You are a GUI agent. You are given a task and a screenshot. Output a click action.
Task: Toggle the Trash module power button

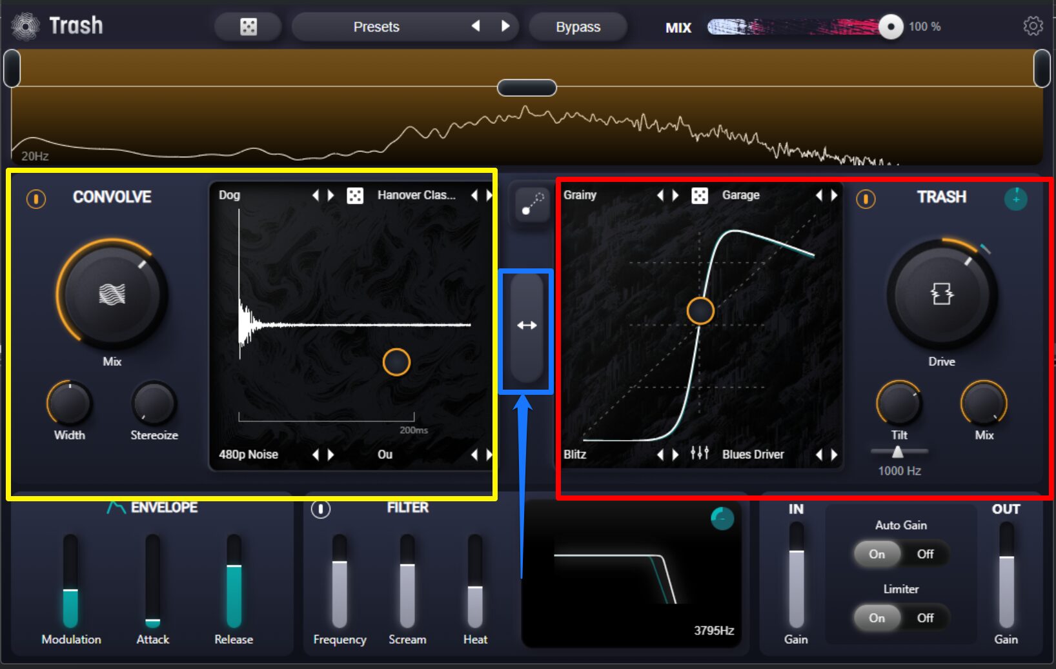(x=866, y=199)
